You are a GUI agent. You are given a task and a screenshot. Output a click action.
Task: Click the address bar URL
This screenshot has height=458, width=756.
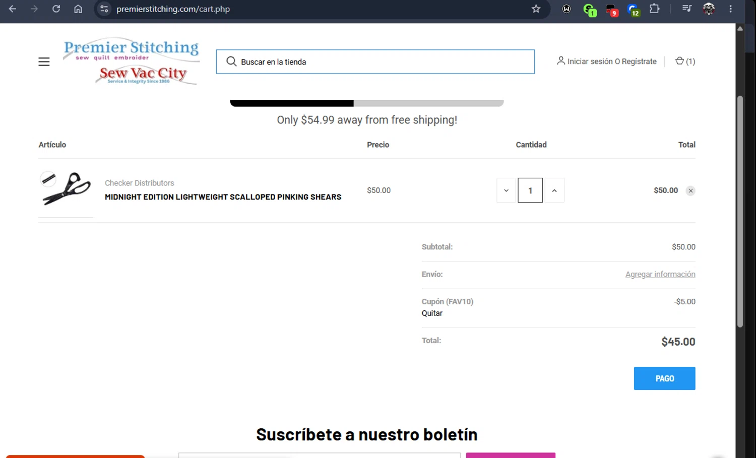click(173, 9)
